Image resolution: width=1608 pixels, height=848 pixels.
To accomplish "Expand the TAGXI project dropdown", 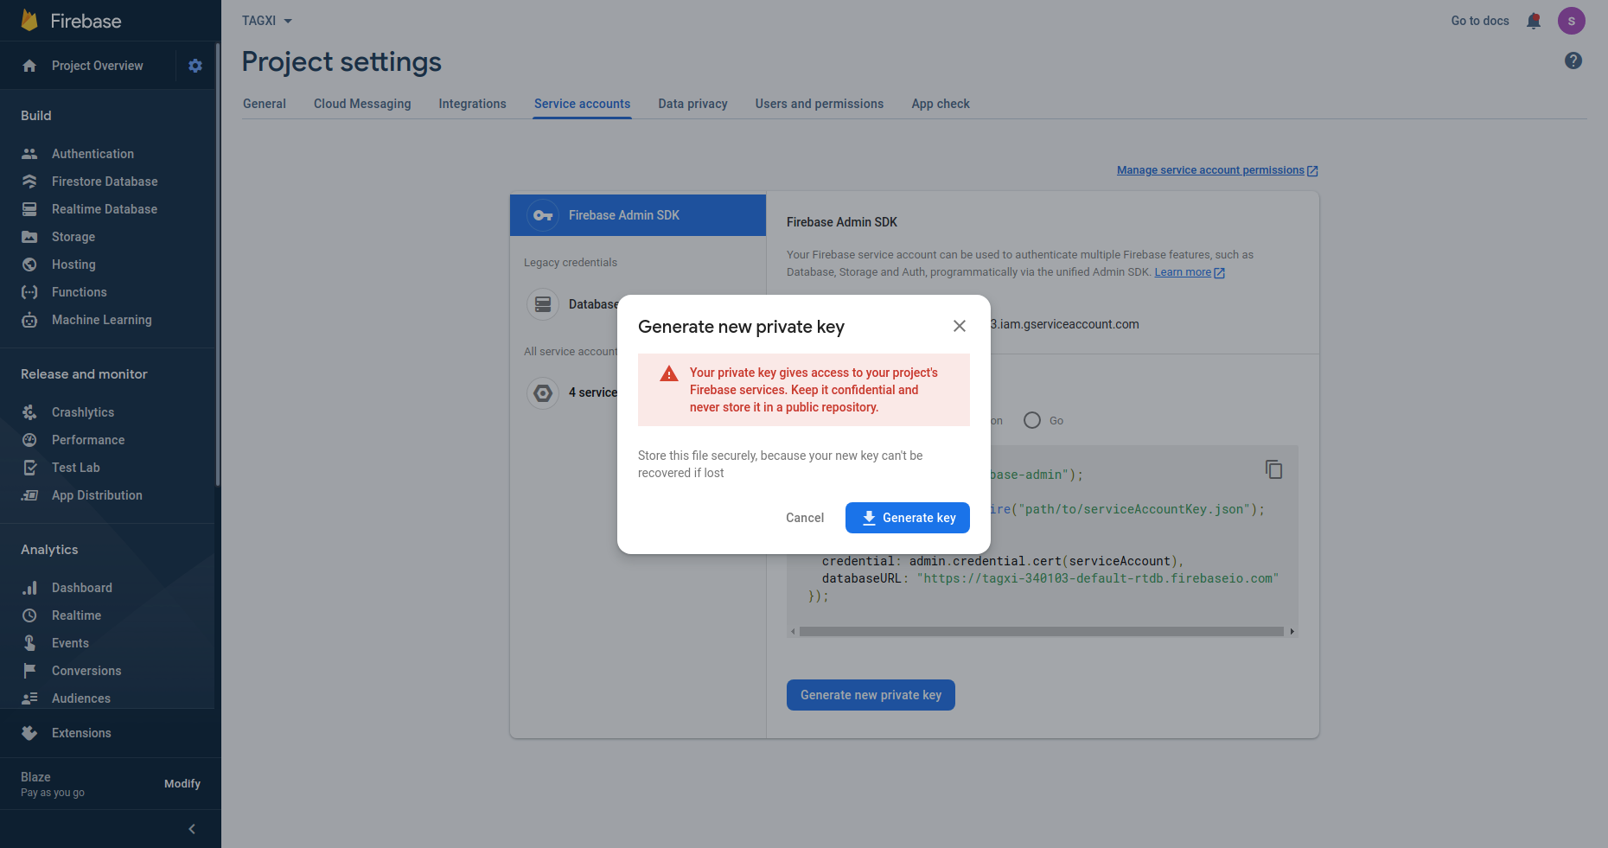I will click(267, 21).
